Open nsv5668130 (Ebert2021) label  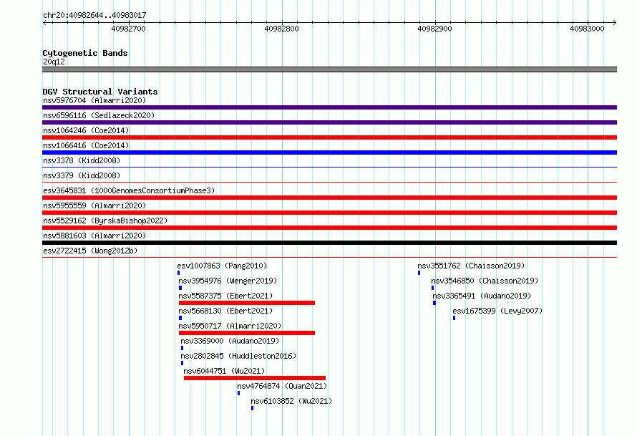(225, 311)
